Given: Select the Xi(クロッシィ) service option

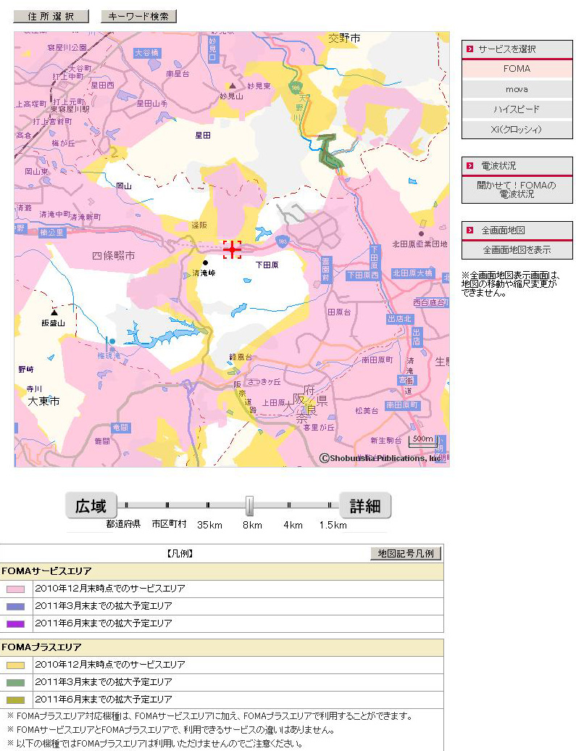Looking at the screenshot, I should [517, 129].
